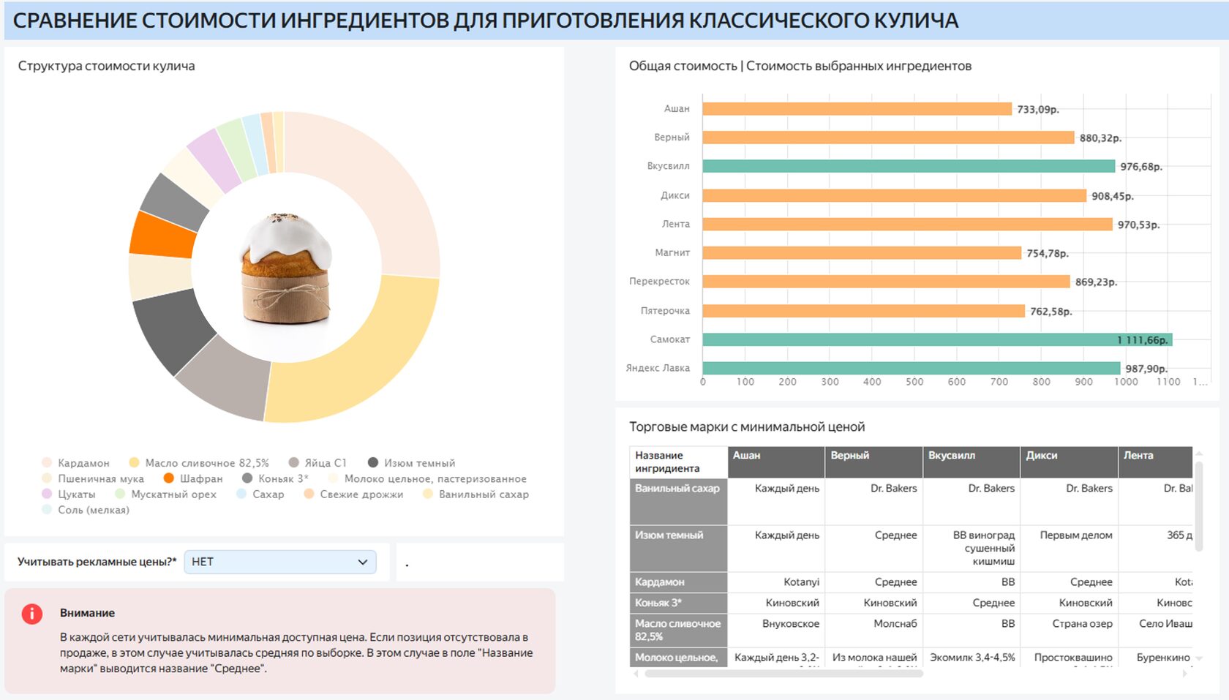Select the Пятерочка bar in the chart
Image resolution: width=1229 pixels, height=700 pixels.
point(864,311)
